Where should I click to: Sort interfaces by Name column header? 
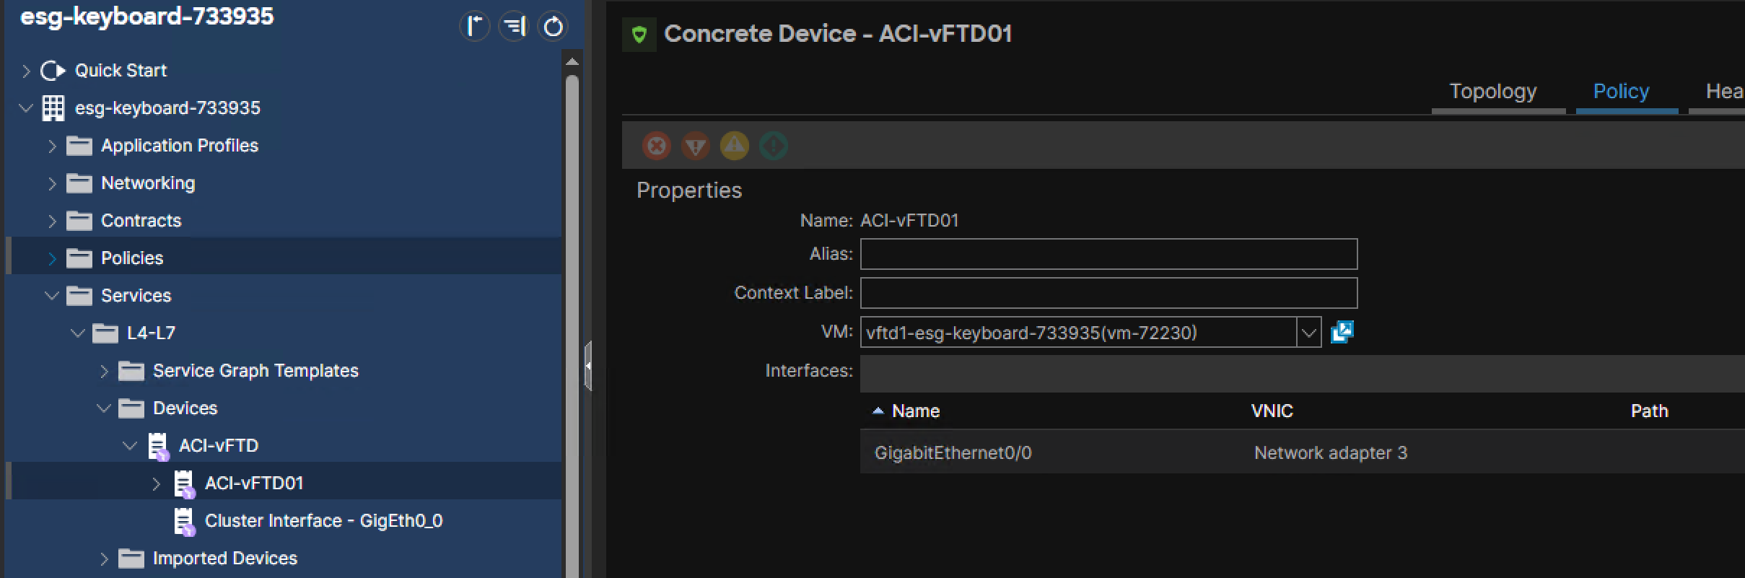[915, 411]
